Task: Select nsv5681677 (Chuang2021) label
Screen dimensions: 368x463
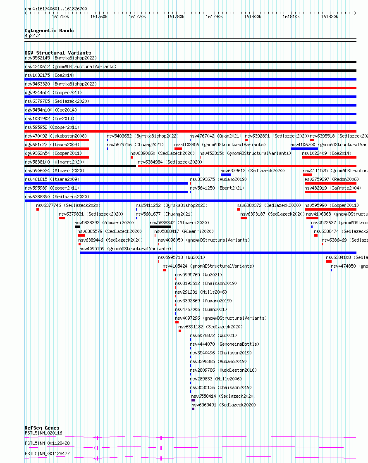Action: pyautogui.click(x=164, y=214)
